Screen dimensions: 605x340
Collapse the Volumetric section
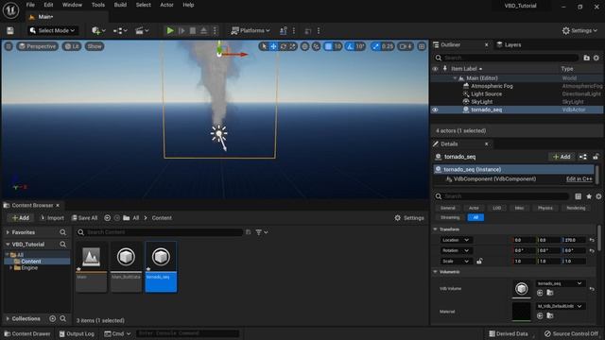[x=435, y=272]
